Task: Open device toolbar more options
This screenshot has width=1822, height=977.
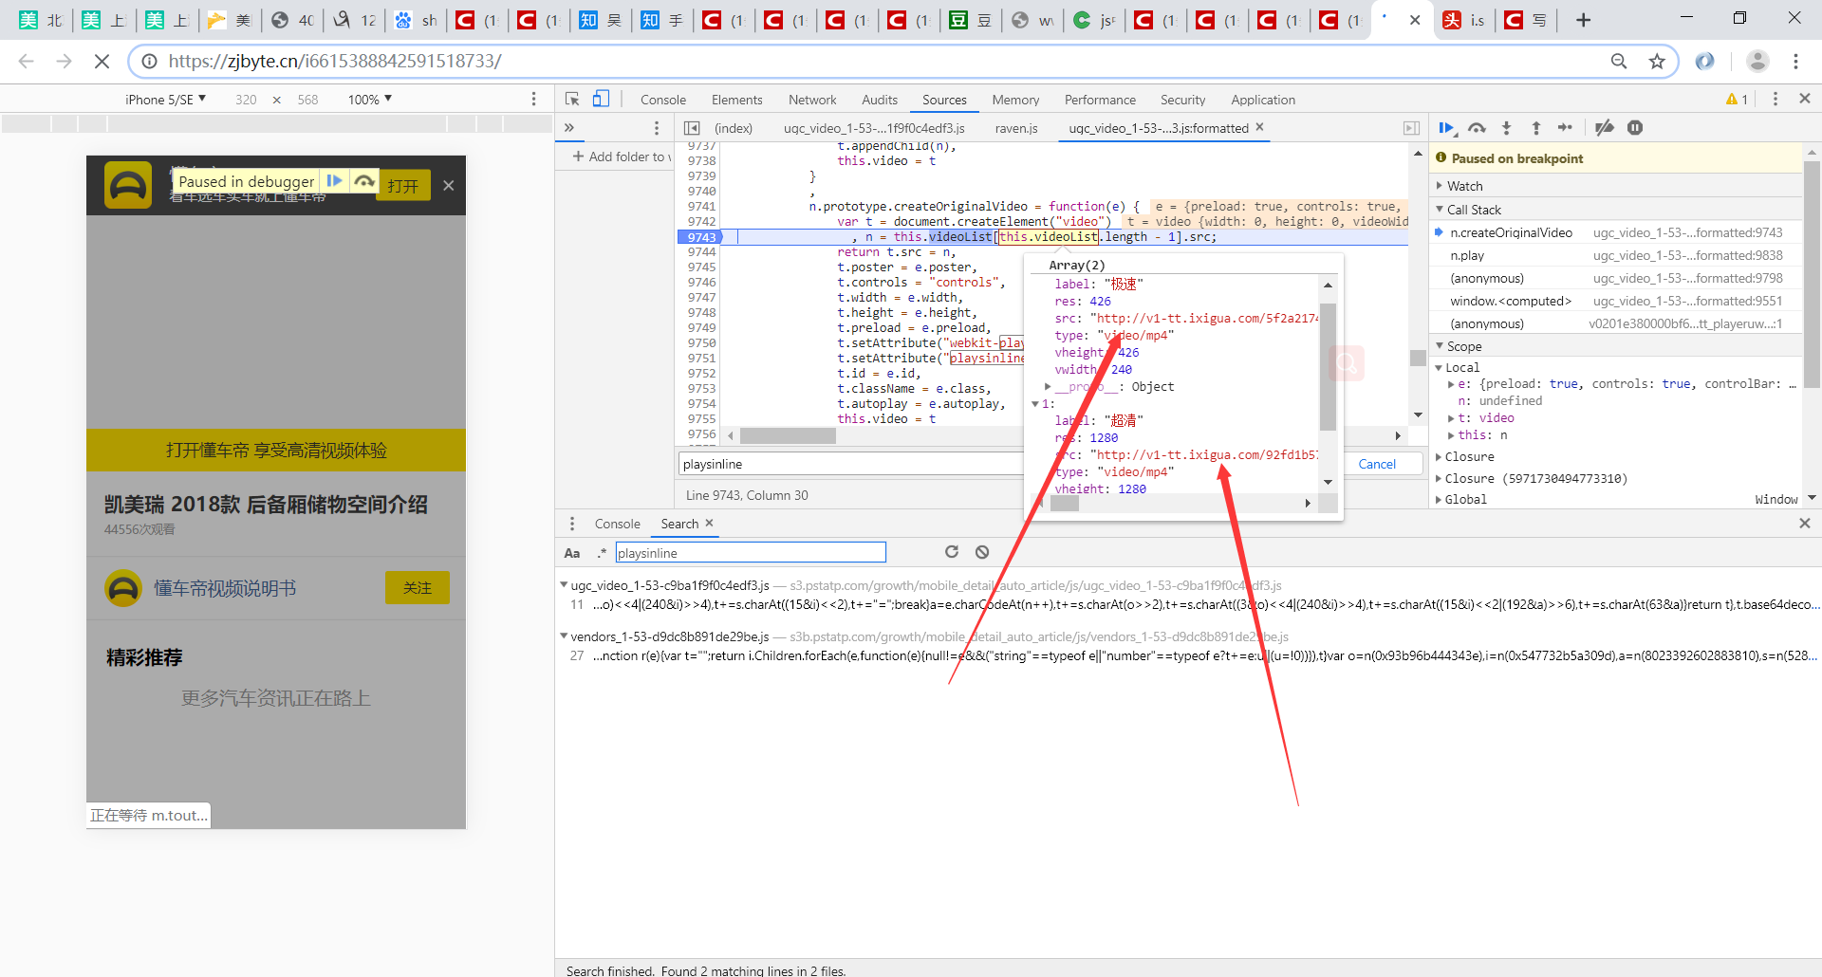Action: tap(533, 99)
